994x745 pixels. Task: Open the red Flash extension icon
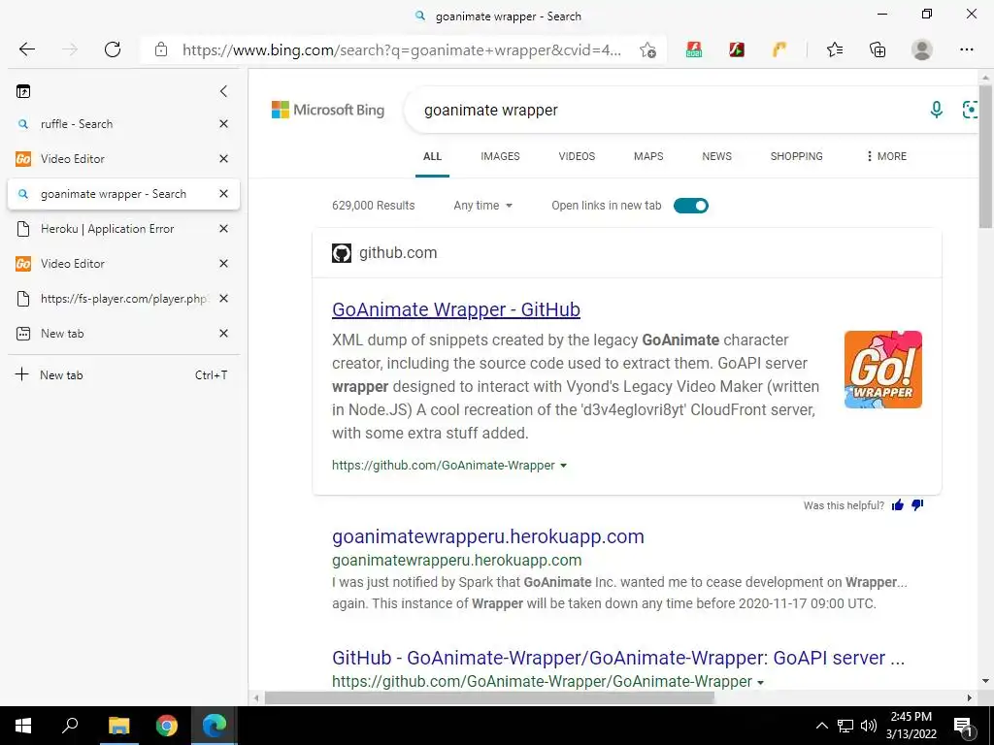tap(737, 49)
